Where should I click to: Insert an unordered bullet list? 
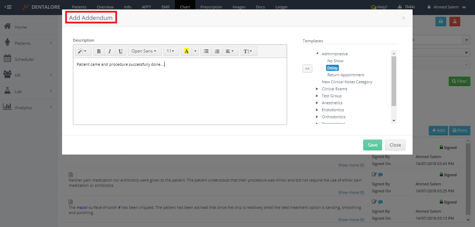[x=206, y=51]
